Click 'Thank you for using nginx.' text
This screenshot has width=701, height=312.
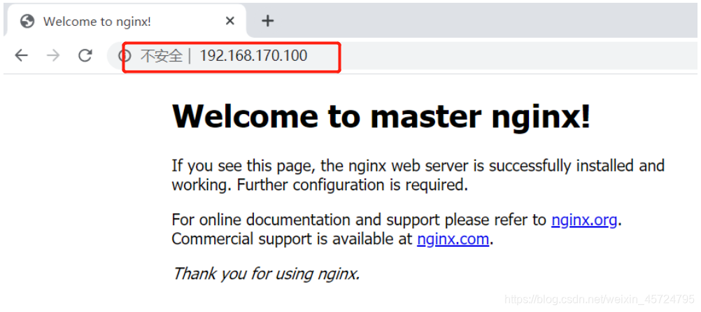[266, 273]
